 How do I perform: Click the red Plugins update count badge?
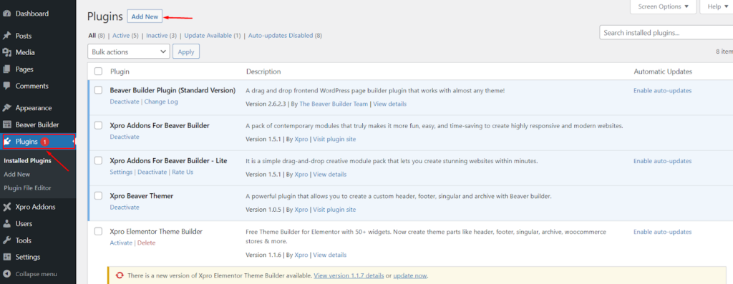pos(45,142)
